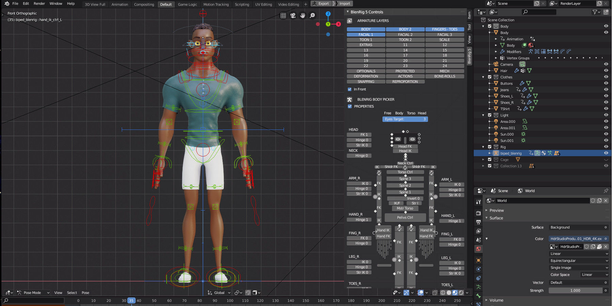
Task: Select the Jeans item in the outliner
Action: click(504, 90)
